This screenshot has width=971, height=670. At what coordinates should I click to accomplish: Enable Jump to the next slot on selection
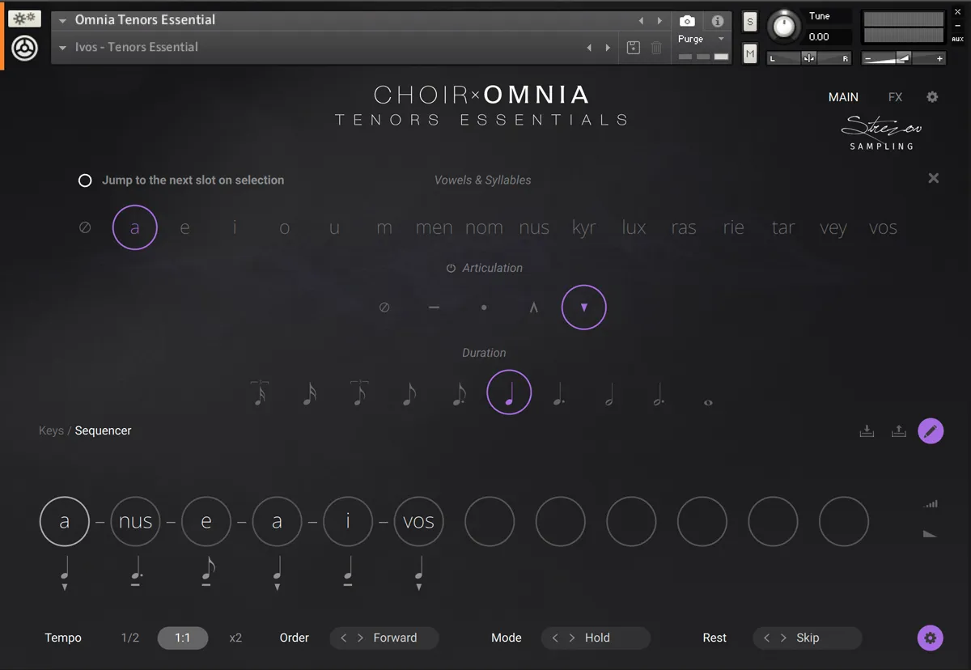tap(85, 180)
